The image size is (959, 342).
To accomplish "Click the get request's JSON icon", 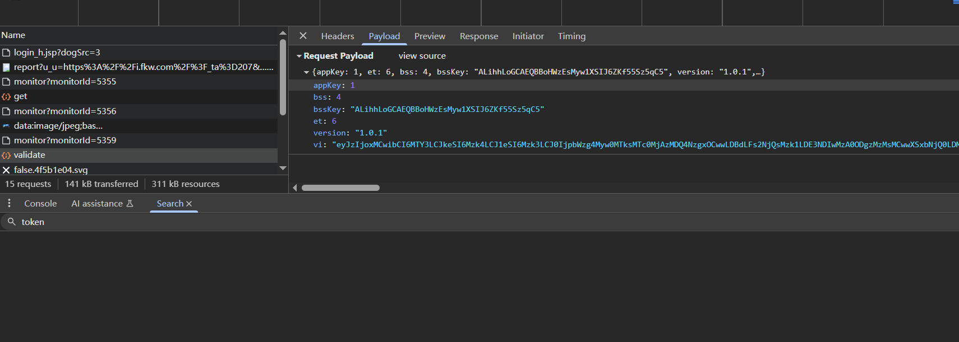I will [7, 97].
